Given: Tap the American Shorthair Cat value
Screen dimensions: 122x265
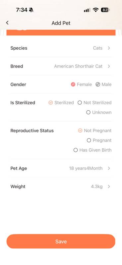Looking at the screenshot, I should point(78,66).
